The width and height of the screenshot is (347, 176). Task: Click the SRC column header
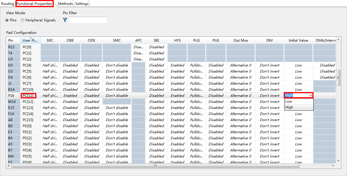[50, 40]
